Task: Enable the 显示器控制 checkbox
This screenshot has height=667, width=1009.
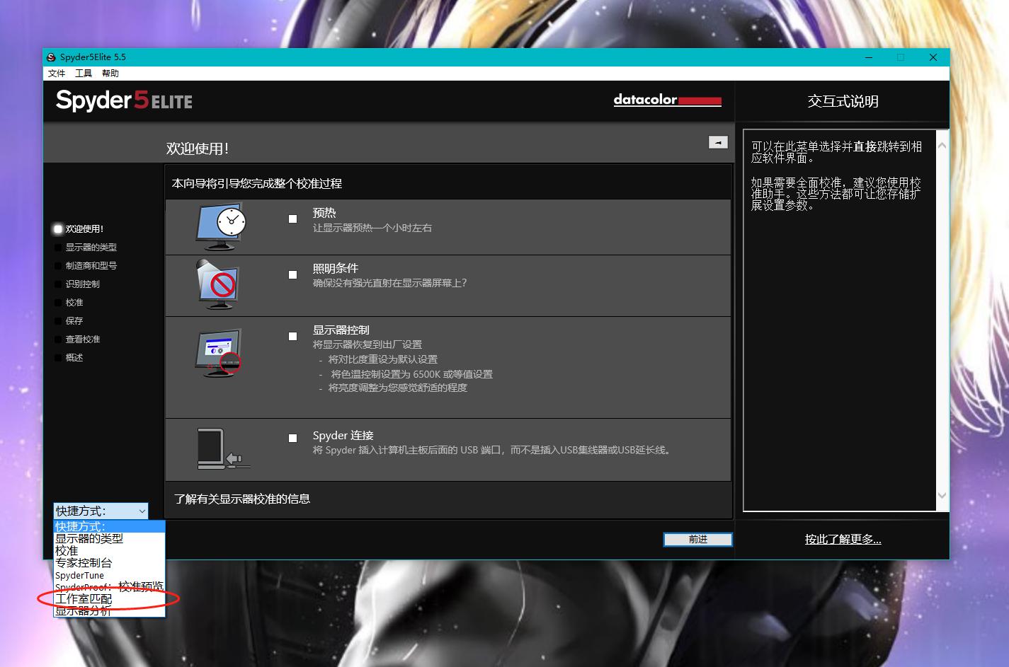Action: (x=292, y=336)
